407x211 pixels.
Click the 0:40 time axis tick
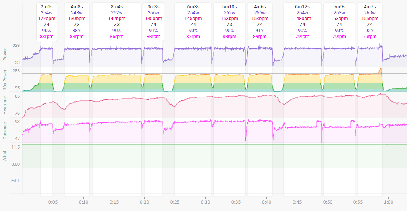pyautogui.click(x=266, y=202)
